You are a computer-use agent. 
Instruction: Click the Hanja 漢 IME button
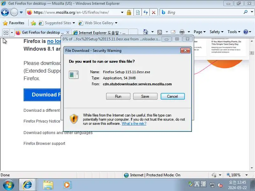pos(203,184)
